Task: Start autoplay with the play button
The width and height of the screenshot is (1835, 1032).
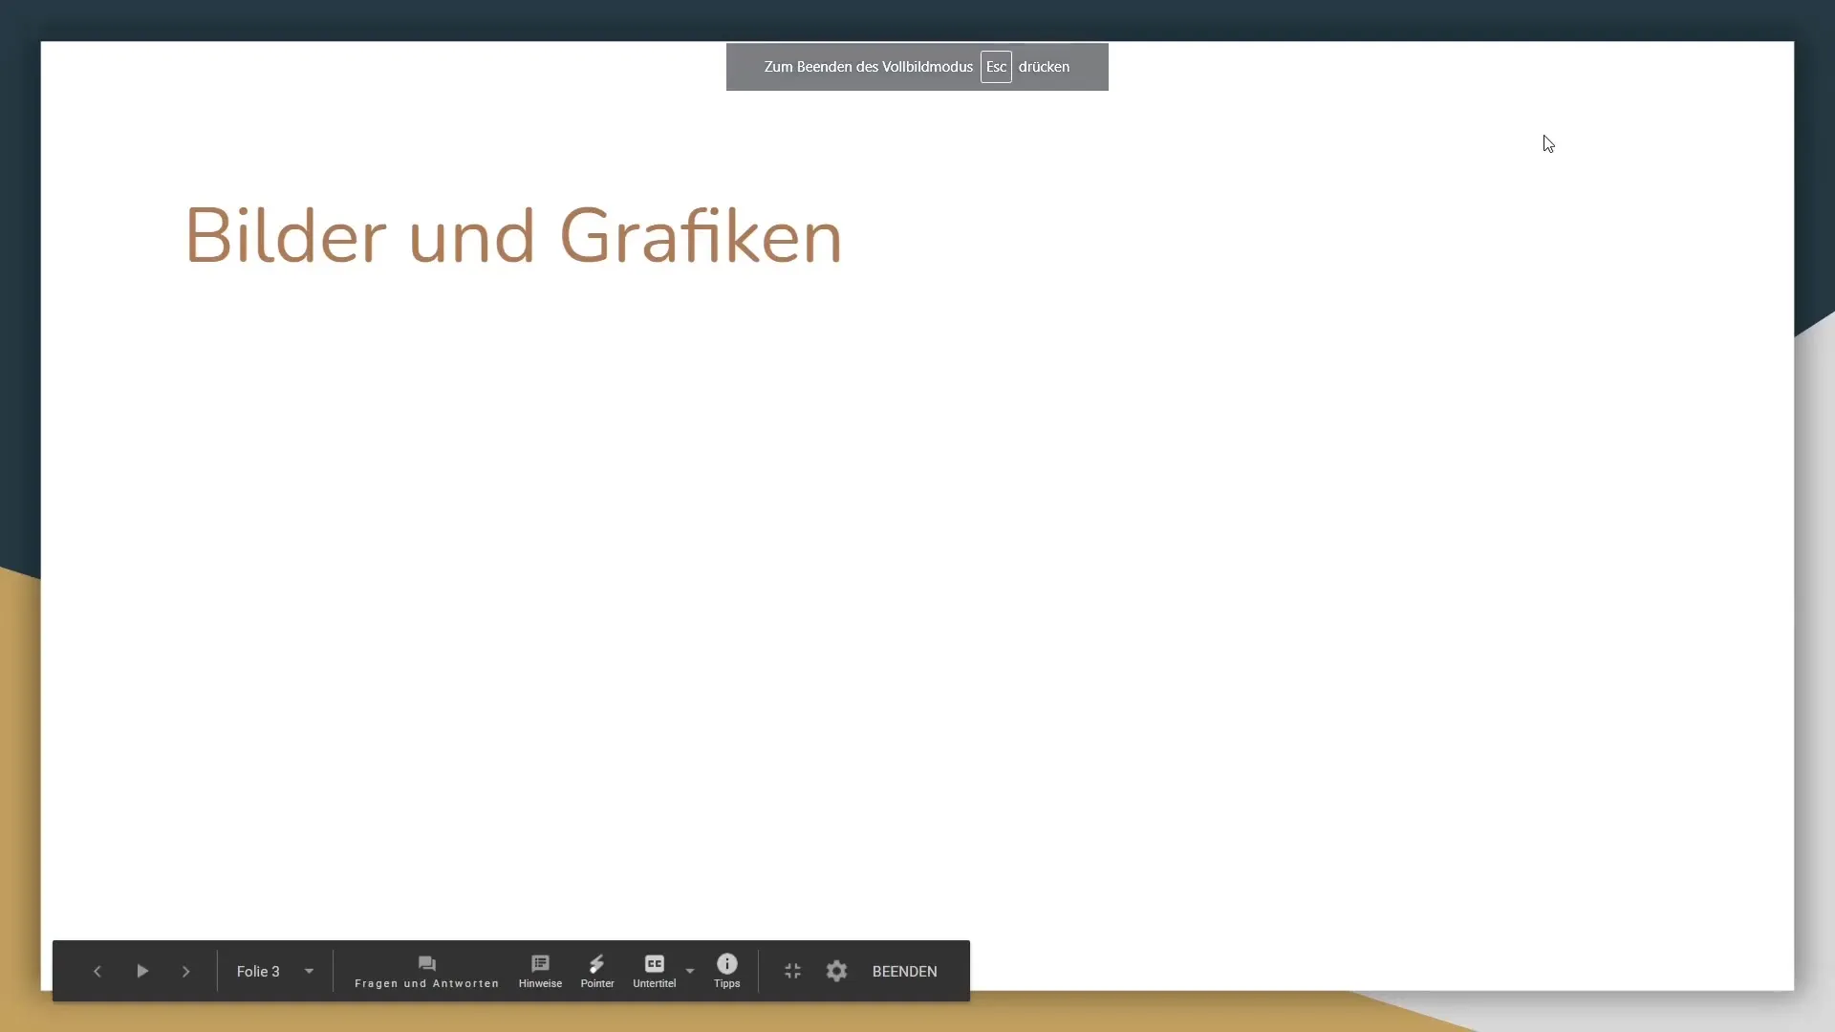Action: pos(142,971)
